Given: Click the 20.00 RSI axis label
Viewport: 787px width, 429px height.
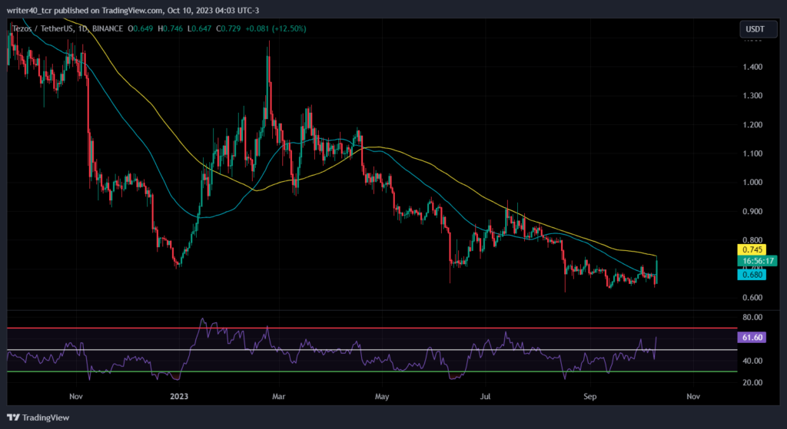Looking at the screenshot, I should click(x=752, y=382).
